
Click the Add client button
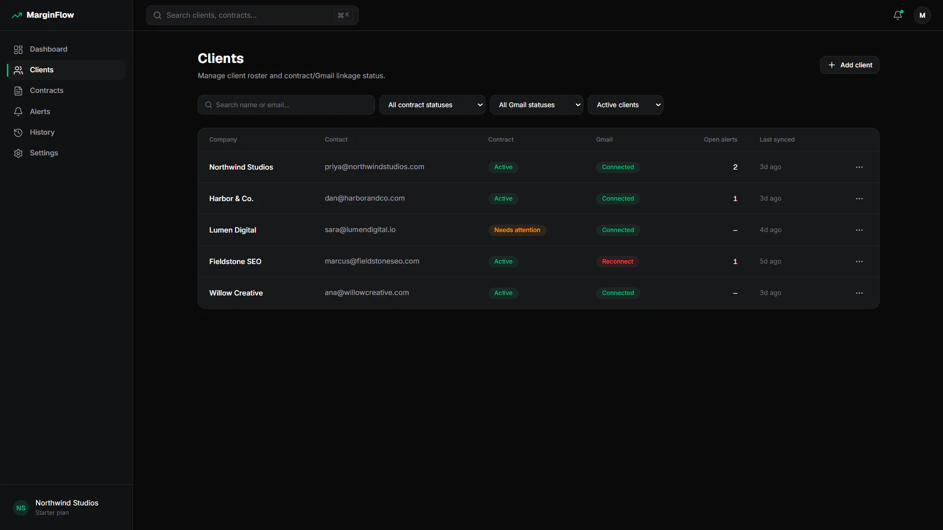(x=849, y=65)
